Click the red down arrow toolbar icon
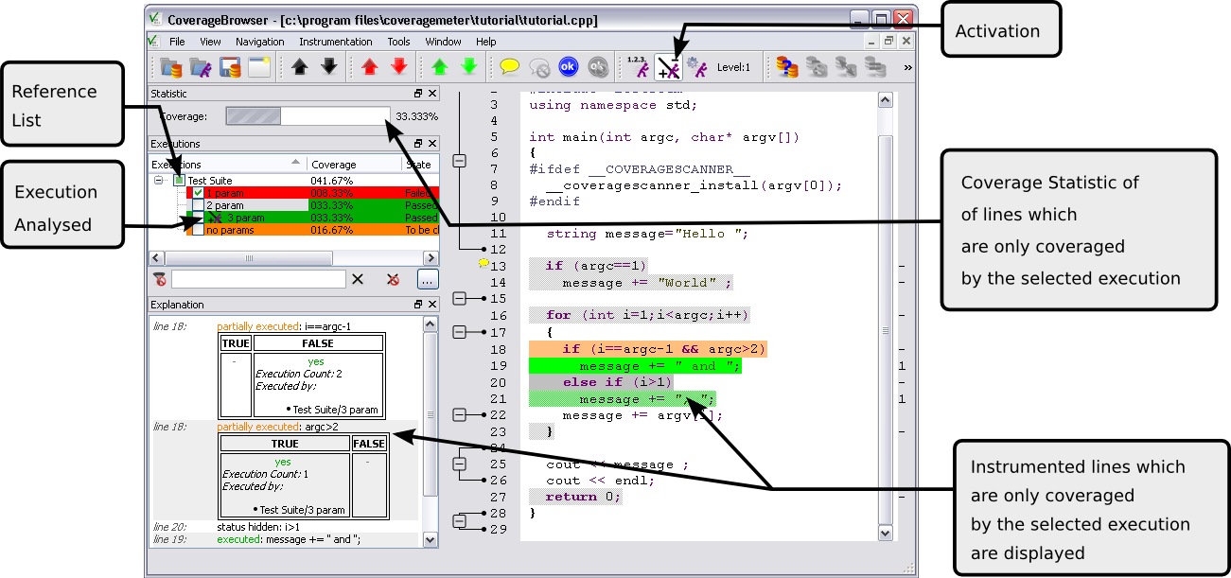The width and height of the screenshot is (1231, 578). (x=398, y=67)
